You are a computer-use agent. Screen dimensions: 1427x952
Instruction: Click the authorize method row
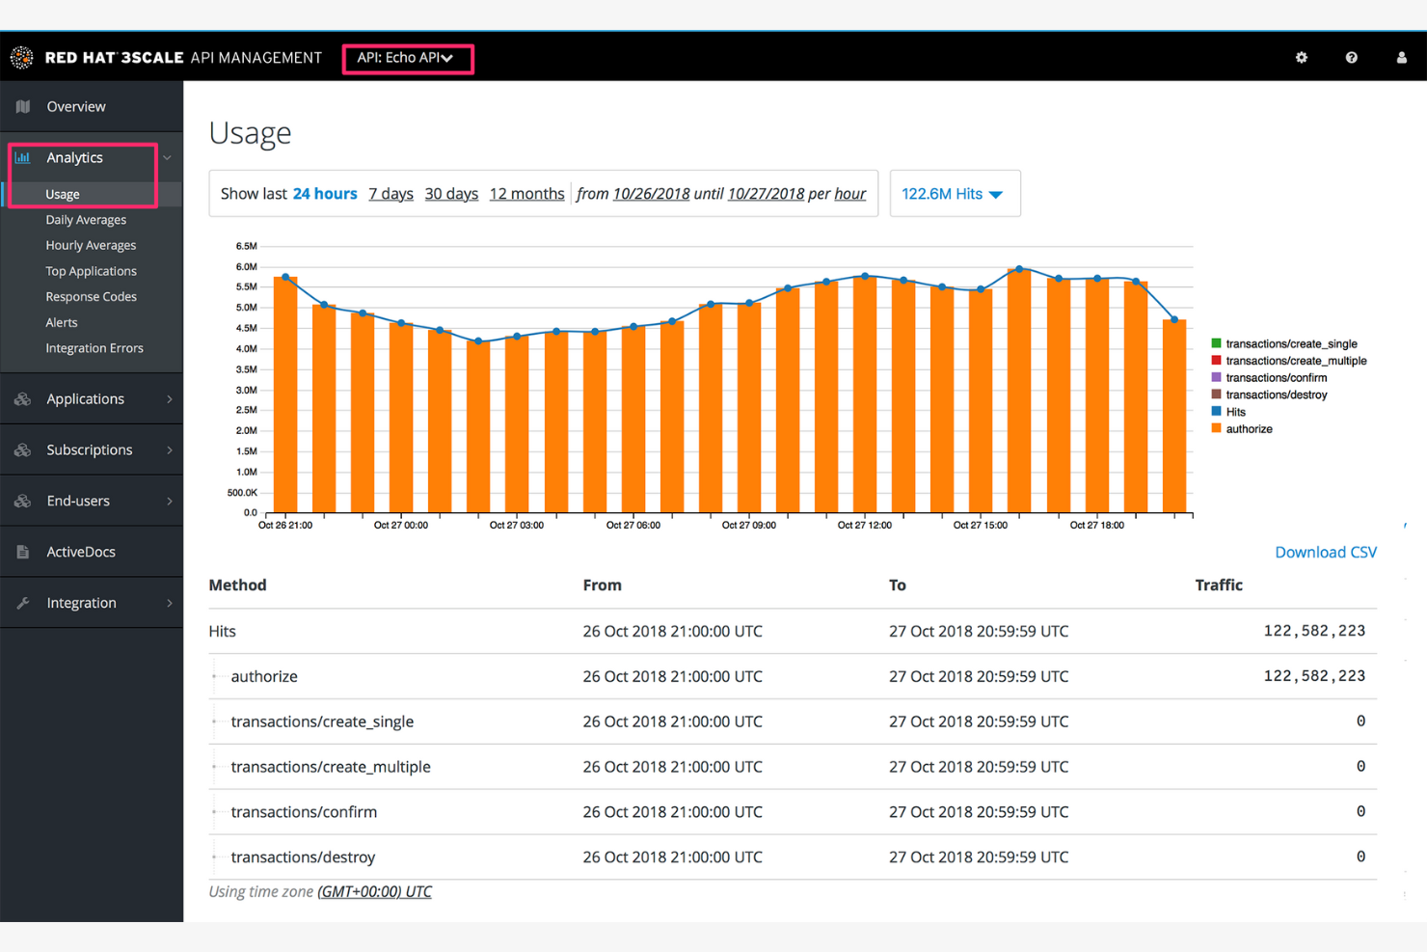point(793,677)
